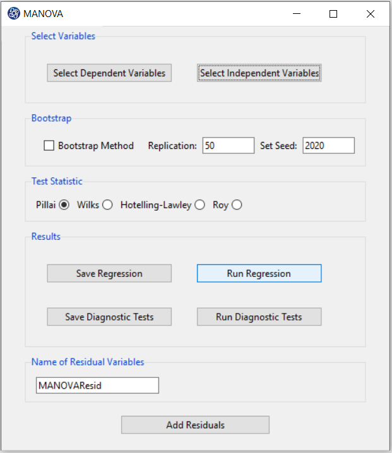The width and height of the screenshot is (392, 453).
Task: Click the Replication input field
Action: click(x=229, y=145)
